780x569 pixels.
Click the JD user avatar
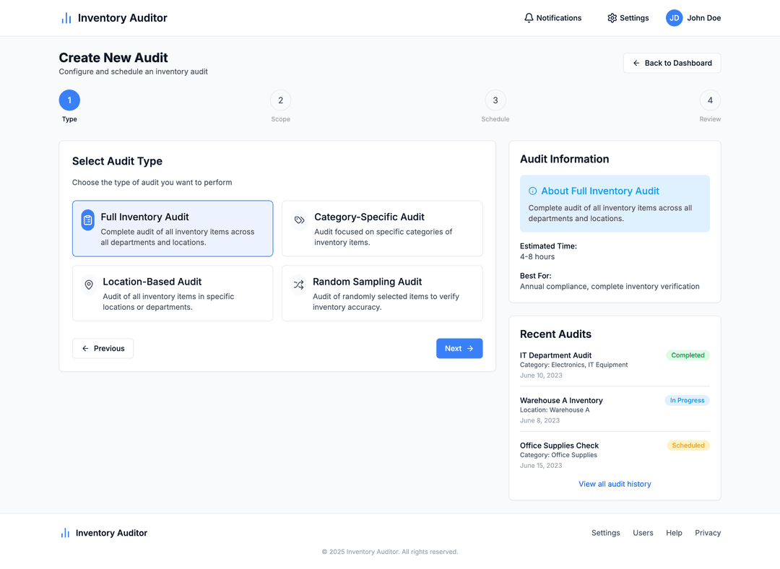[674, 18]
